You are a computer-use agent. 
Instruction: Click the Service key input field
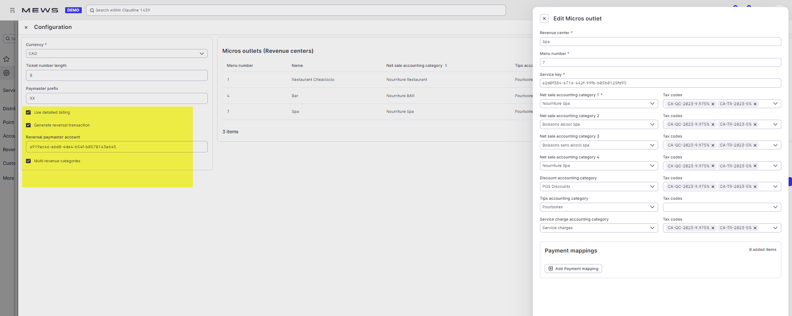coord(660,83)
